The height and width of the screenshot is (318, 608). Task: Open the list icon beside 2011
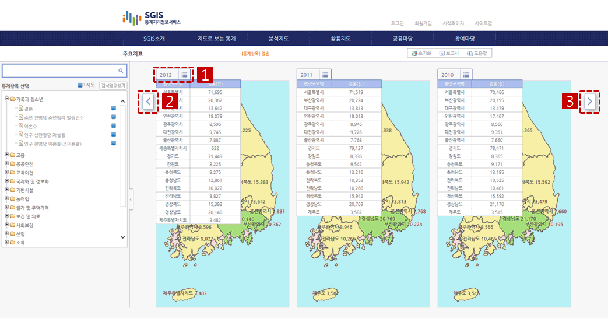[325, 75]
